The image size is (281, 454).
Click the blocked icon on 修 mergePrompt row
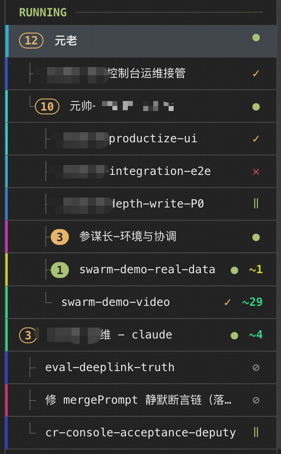click(256, 400)
